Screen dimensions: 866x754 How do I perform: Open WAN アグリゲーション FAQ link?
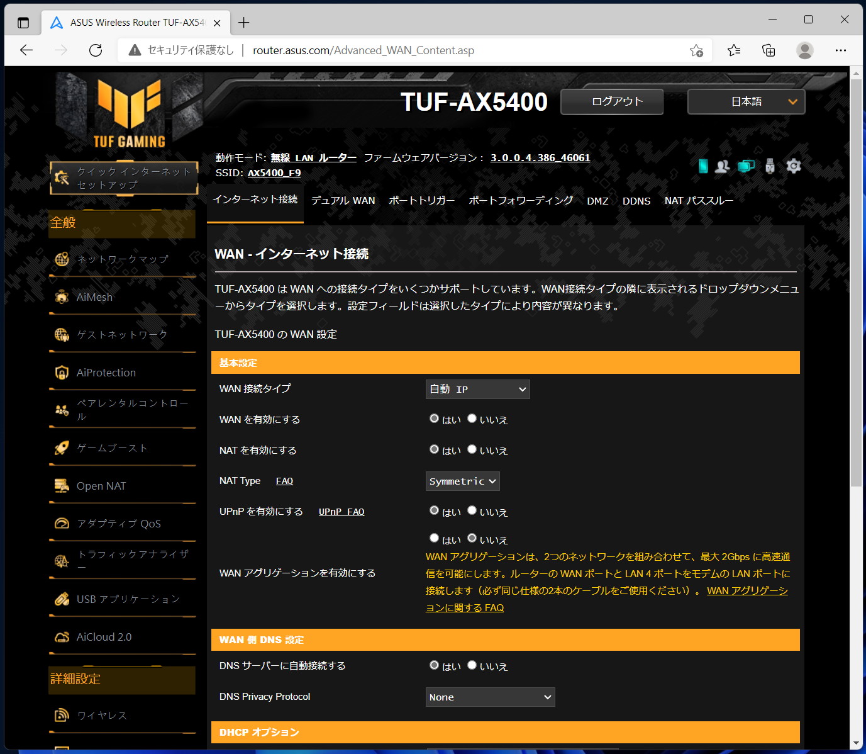point(607,599)
